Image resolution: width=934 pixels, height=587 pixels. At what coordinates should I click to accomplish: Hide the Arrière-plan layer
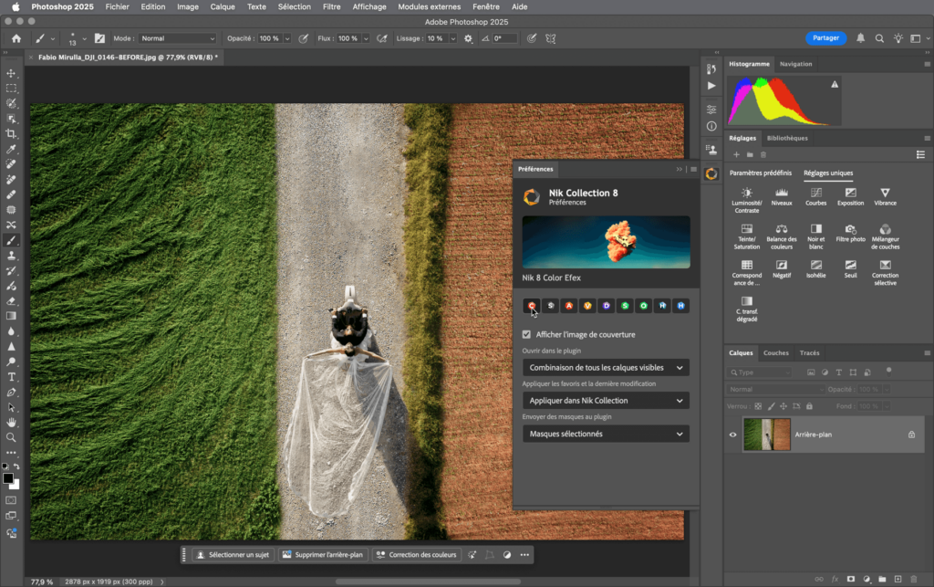[x=732, y=435]
